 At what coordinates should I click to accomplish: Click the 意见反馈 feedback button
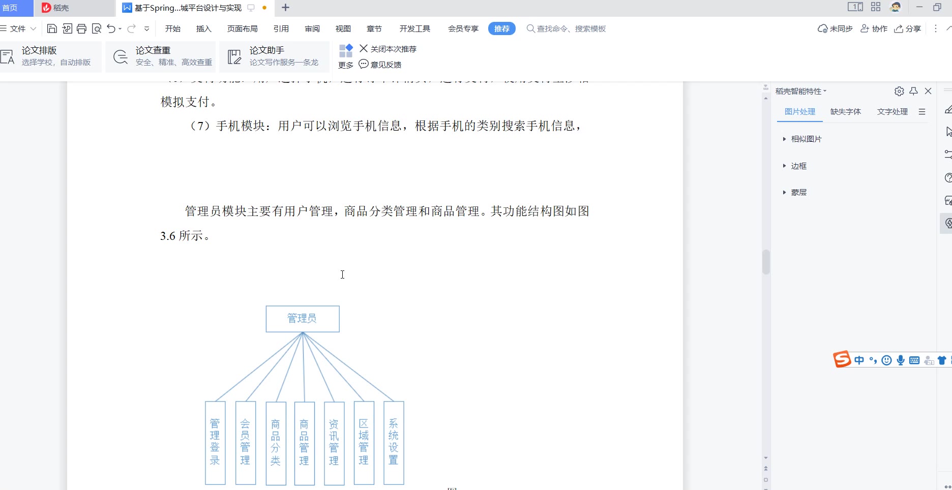pos(380,65)
